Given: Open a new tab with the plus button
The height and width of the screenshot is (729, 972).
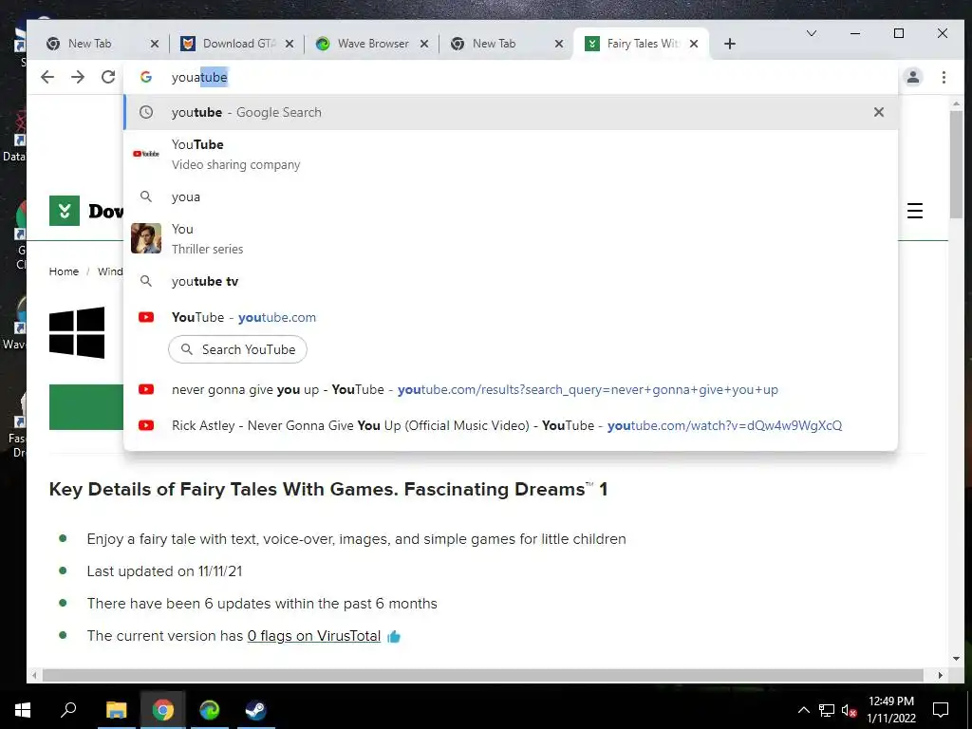Looking at the screenshot, I should pos(730,44).
